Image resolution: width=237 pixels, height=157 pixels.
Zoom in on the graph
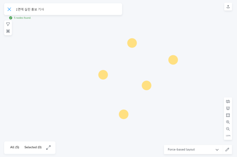(228, 122)
